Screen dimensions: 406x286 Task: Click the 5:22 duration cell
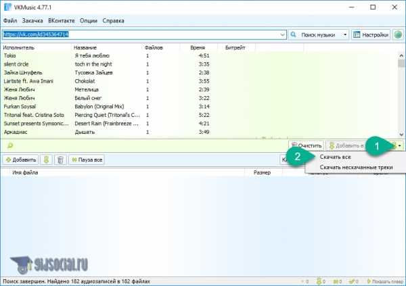pos(204,115)
